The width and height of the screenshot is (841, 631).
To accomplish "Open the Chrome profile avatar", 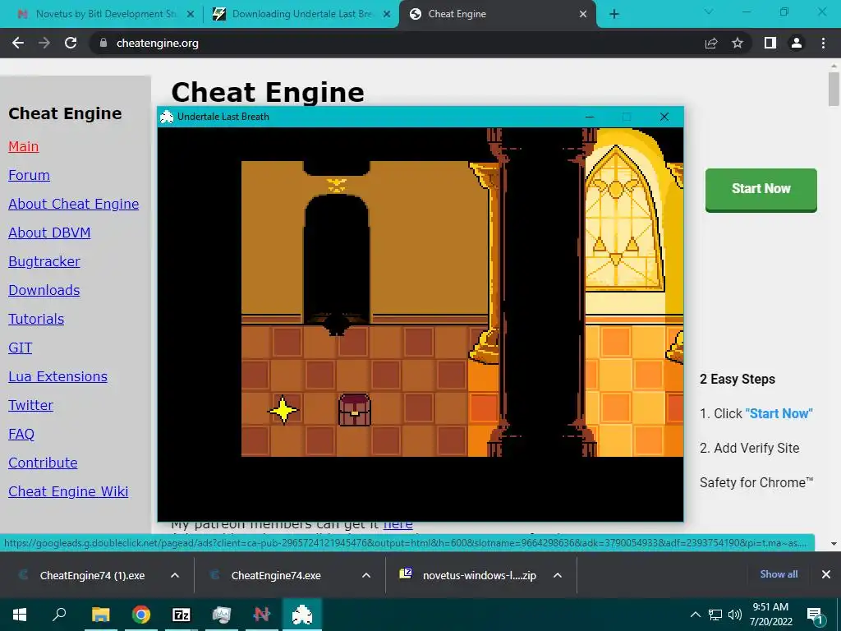I will [x=797, y=43].
